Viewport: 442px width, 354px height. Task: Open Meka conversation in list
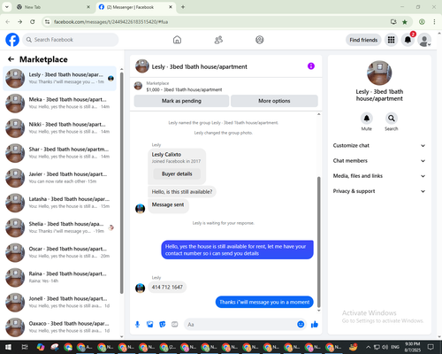59,104
